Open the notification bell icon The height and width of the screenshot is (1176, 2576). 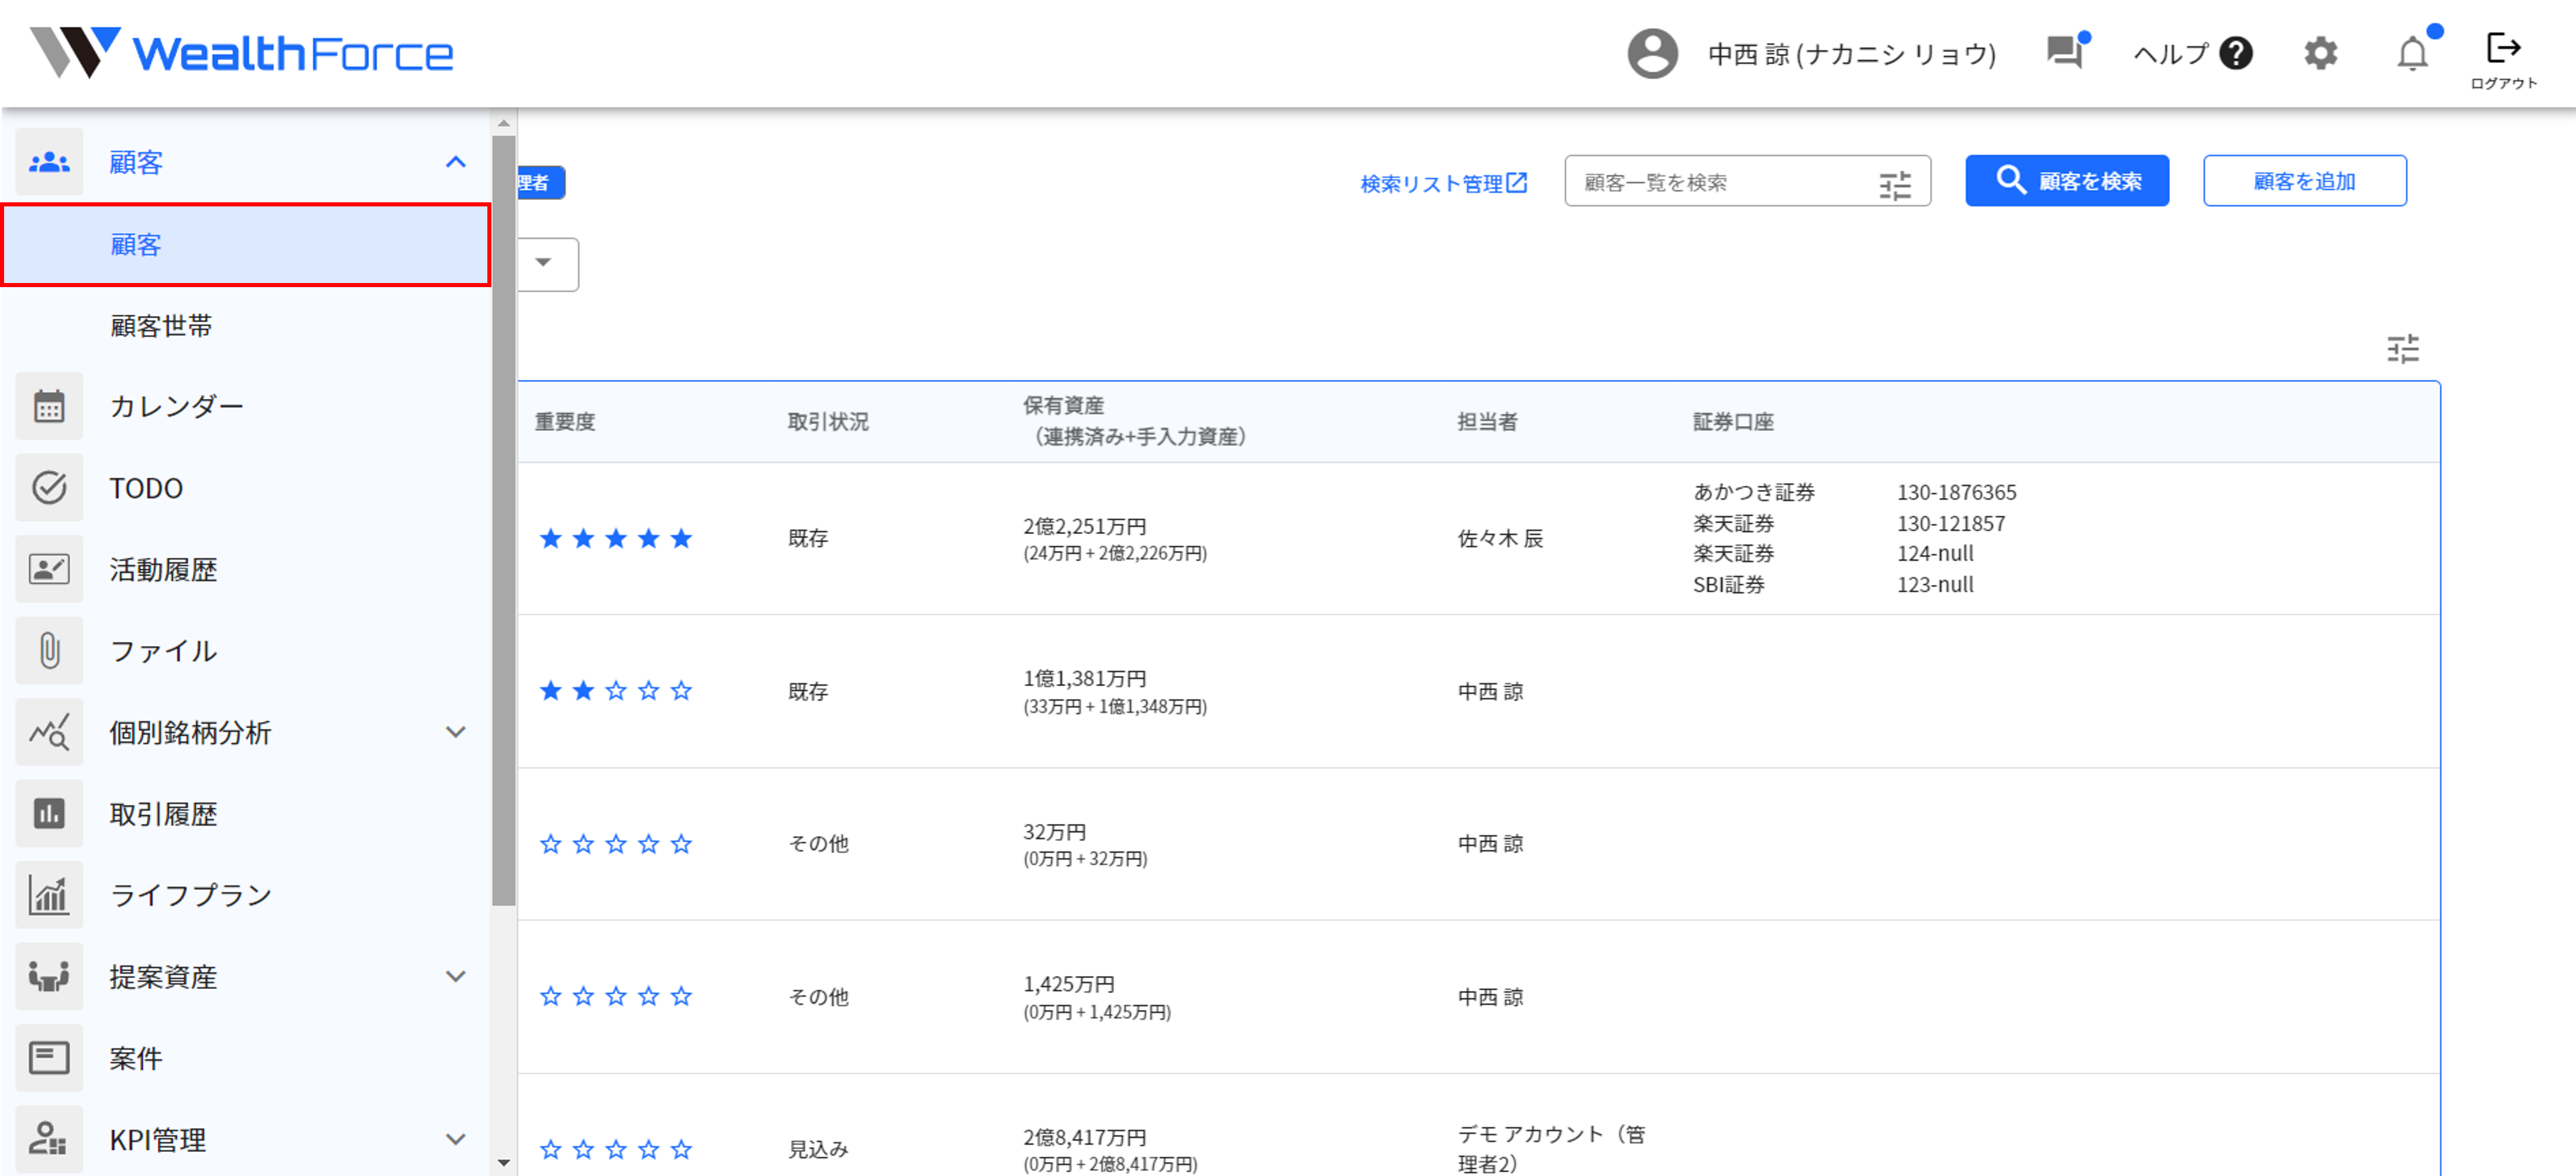point(2413,54)
